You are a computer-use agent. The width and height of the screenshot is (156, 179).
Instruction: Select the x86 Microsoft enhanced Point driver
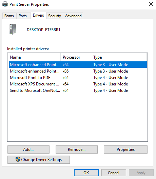(78, 71)
